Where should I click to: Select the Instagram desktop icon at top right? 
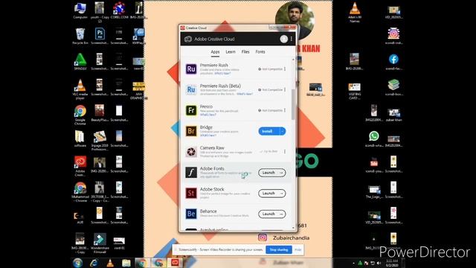393,36
